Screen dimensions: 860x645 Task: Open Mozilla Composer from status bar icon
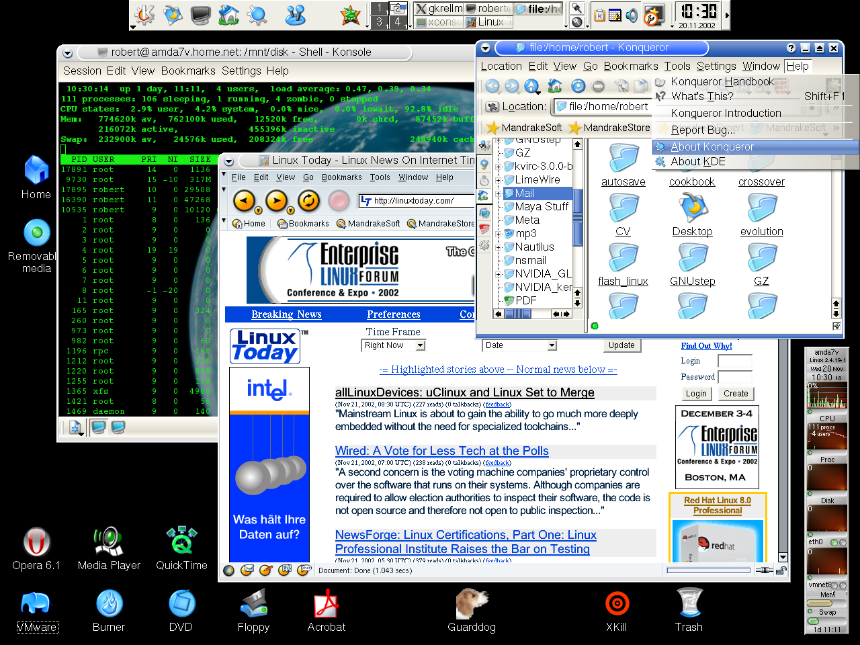click(x=266, y=570)
